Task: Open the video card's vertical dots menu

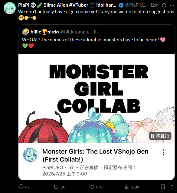Action: pyautogui.click(x=163, y=153)
